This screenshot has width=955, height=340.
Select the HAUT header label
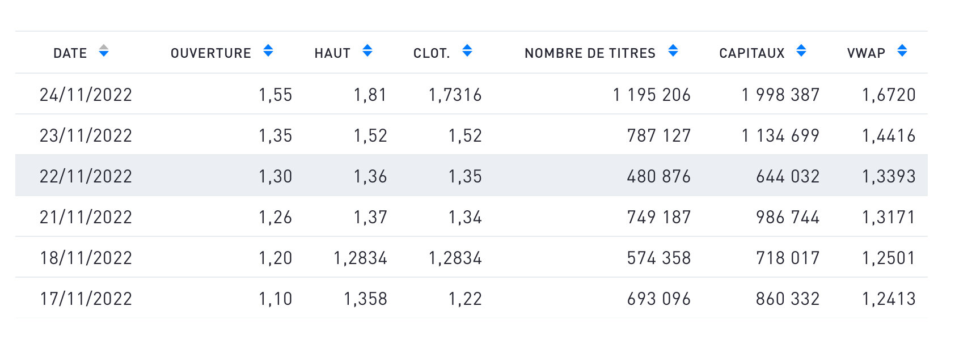click(x=332, y=53)
